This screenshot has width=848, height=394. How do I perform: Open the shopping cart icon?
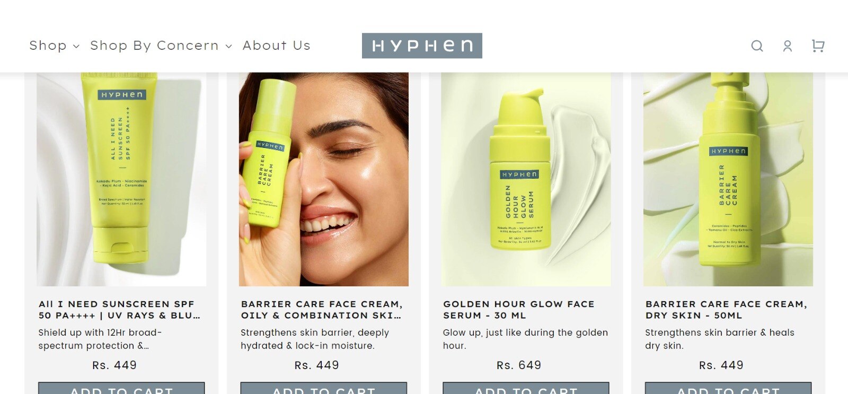pos(818,46)
